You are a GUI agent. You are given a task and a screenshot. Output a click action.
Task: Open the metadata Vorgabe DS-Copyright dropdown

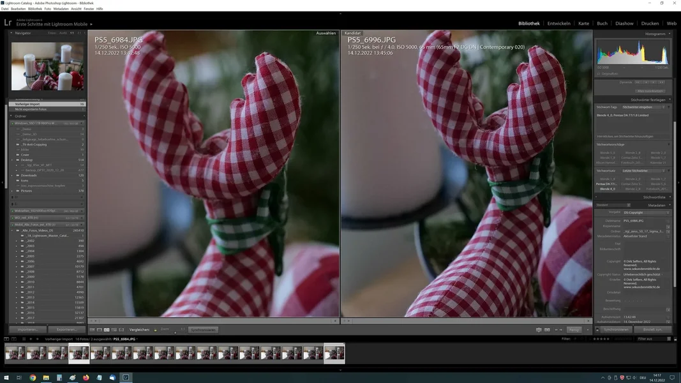[647, 213]
